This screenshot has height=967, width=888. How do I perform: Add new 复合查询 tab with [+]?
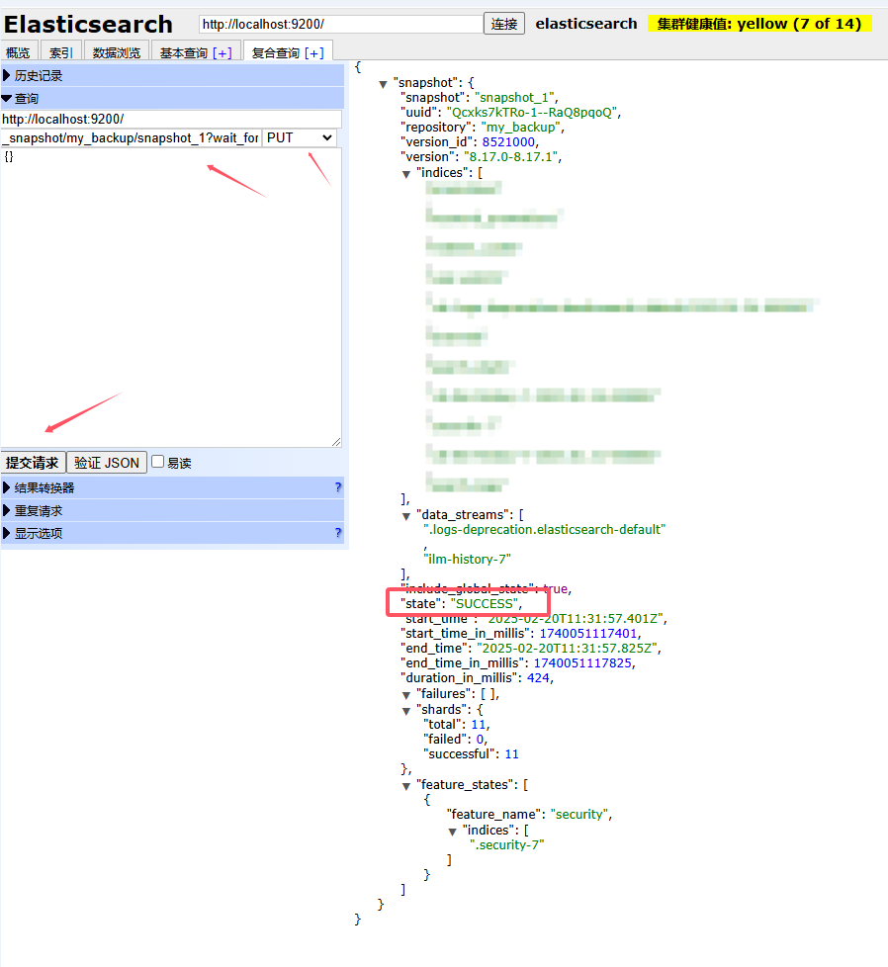click(314, 53)
